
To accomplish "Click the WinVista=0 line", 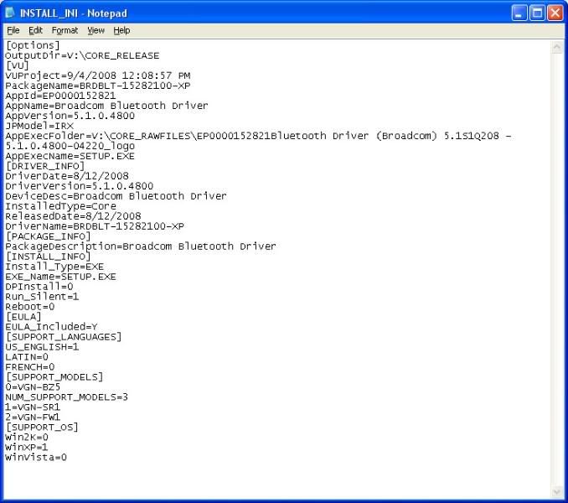I will [x=36, y=458].
